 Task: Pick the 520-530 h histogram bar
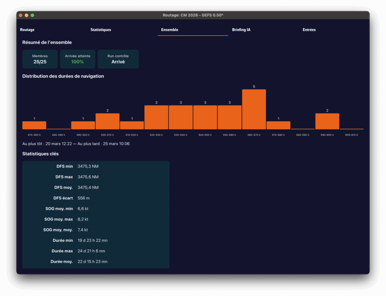click(156, 117)
